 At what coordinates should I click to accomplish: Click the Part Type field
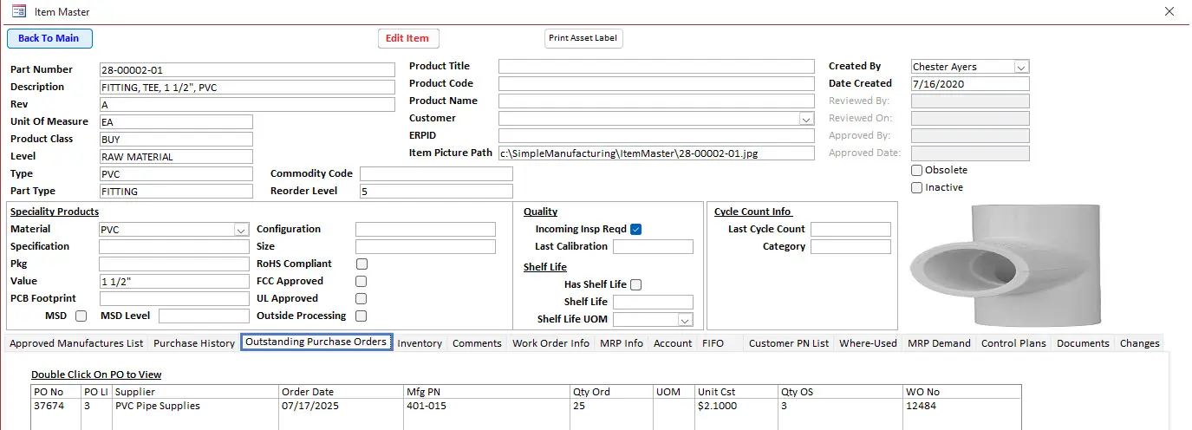176,192
